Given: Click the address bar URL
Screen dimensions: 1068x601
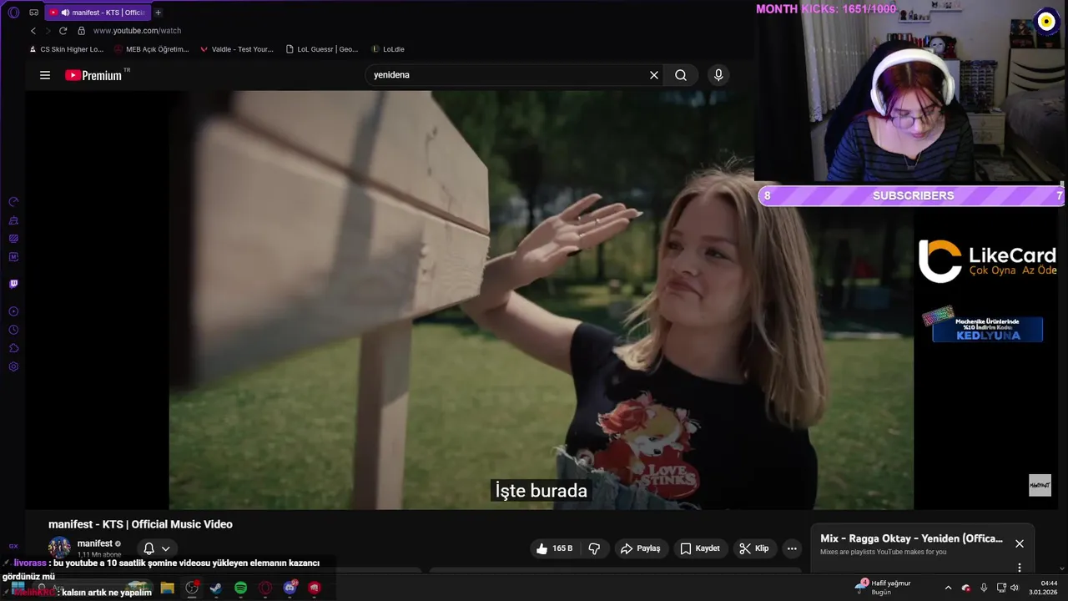Looking at the screenshot, I should 137,31.
